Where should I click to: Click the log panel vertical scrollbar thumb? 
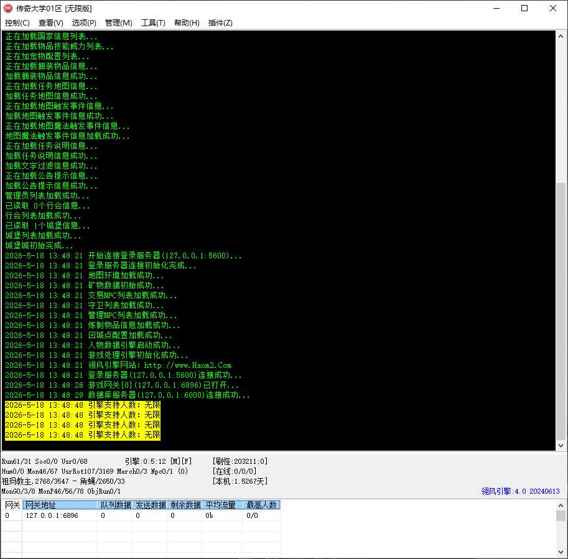pos(561,312)
